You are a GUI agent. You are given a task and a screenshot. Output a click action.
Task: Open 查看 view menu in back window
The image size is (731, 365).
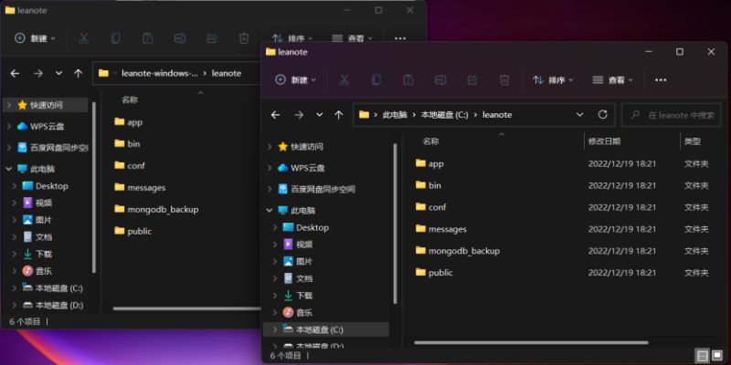click(352, 38)
